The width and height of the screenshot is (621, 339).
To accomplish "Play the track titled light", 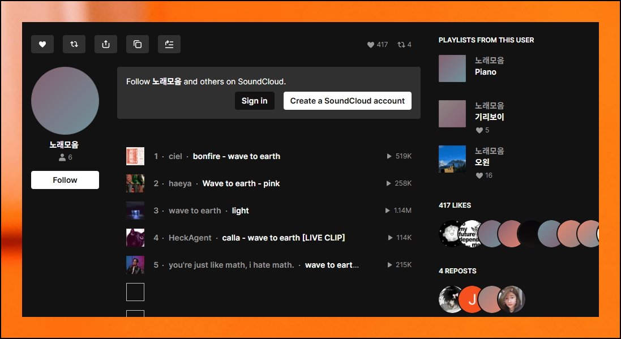I will point(241,211).
